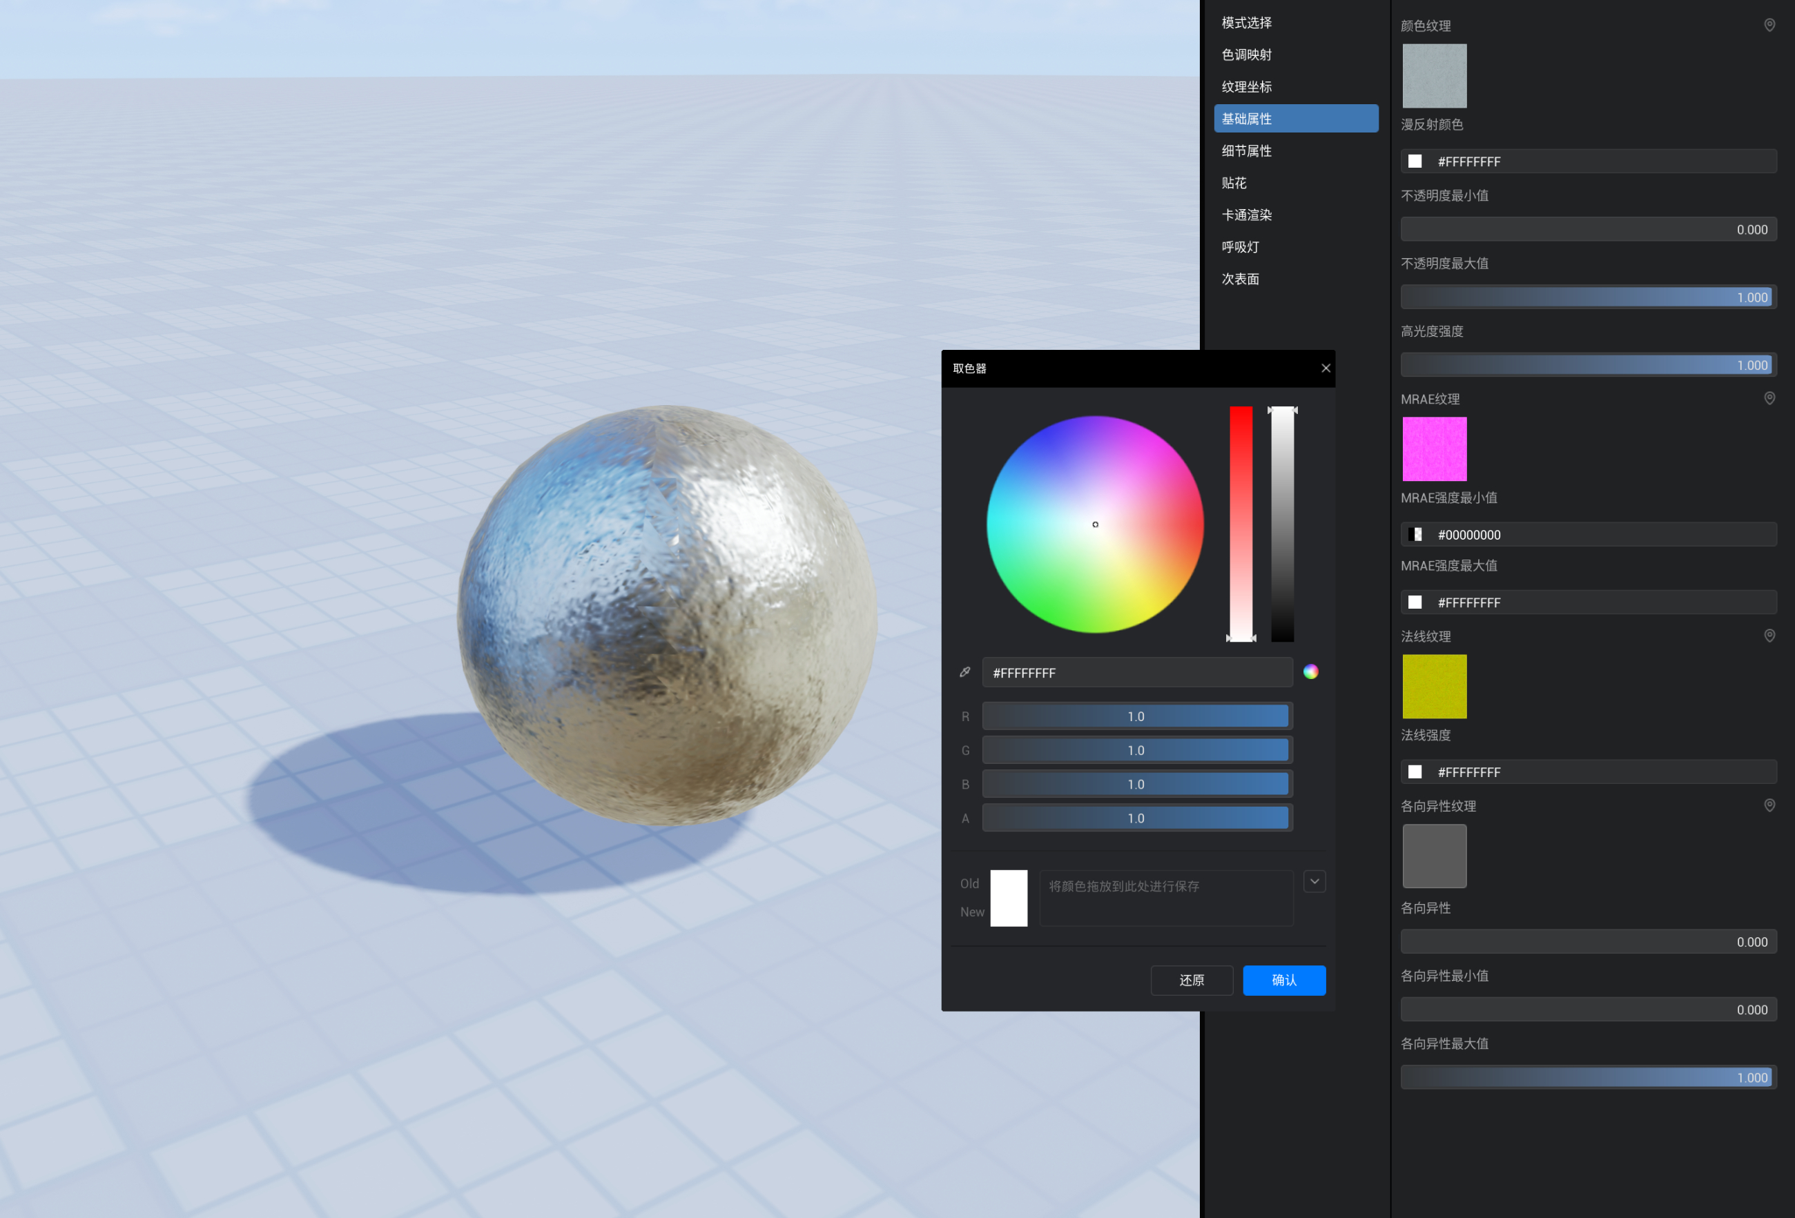
Task: Click the eyedropper icon in color picker
Action: click(x=964, y=672)
